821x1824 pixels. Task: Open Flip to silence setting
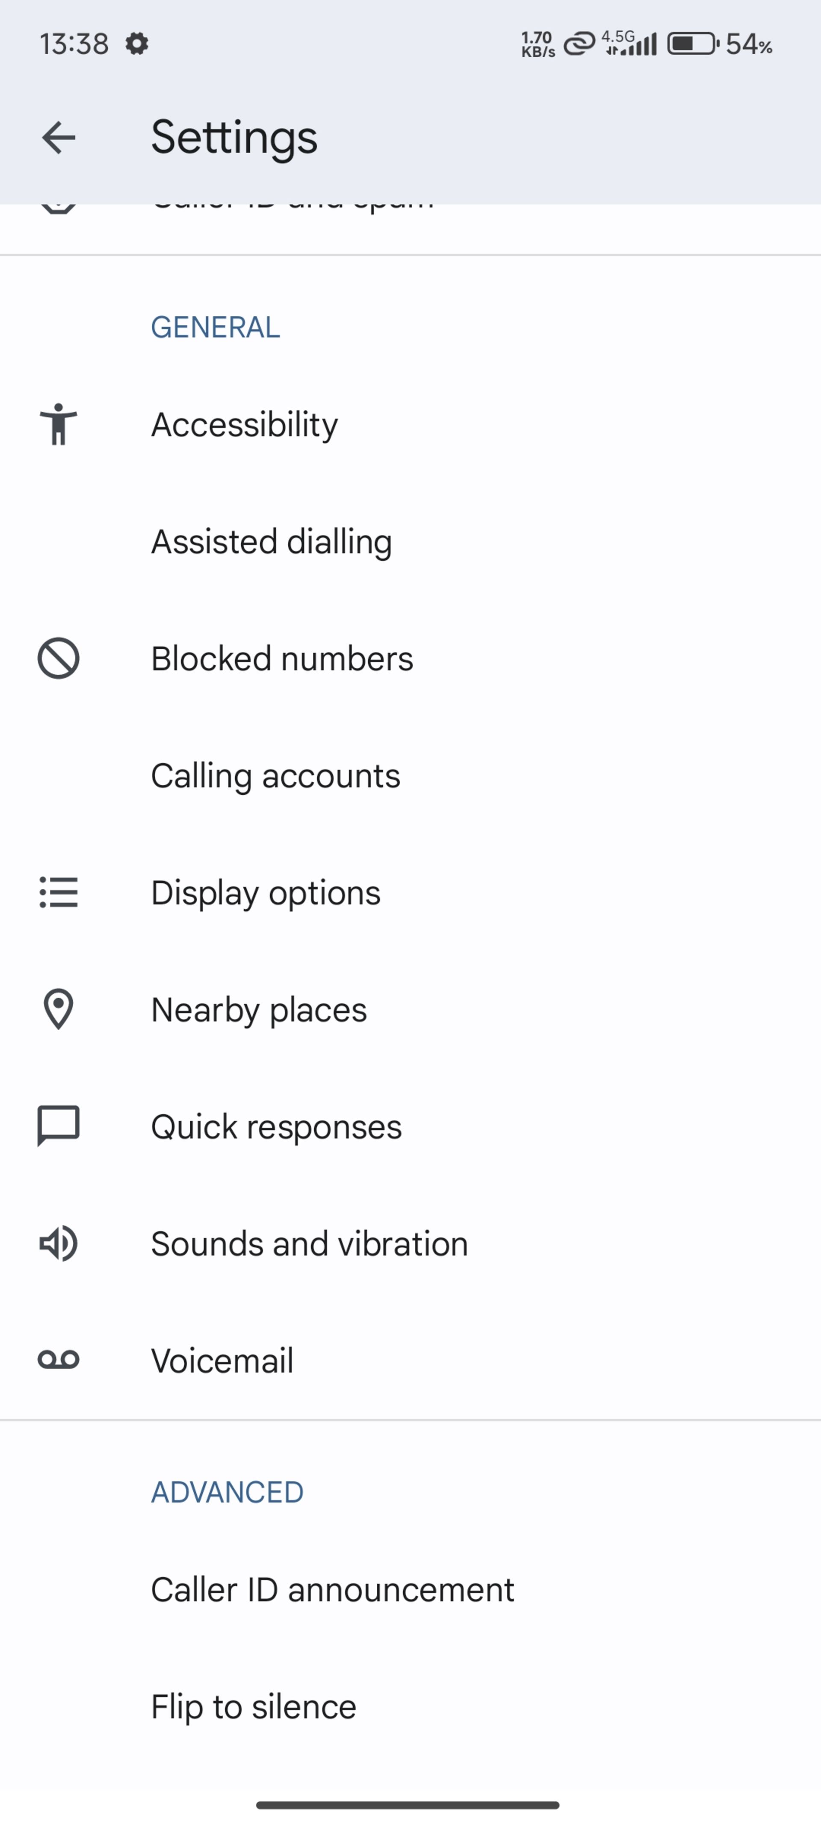coord(254,1706)
